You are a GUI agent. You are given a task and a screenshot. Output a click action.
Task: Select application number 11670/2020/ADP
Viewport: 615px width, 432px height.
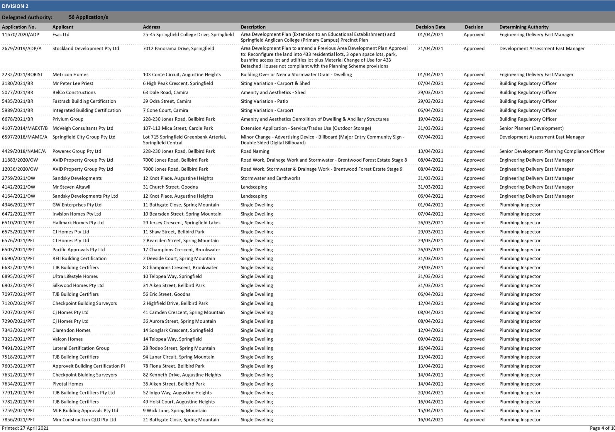(20, 35)
